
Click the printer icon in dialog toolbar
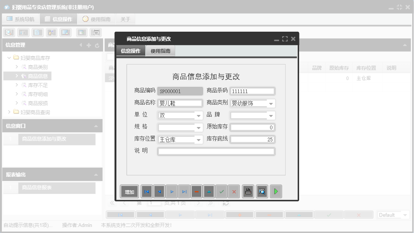247,192
